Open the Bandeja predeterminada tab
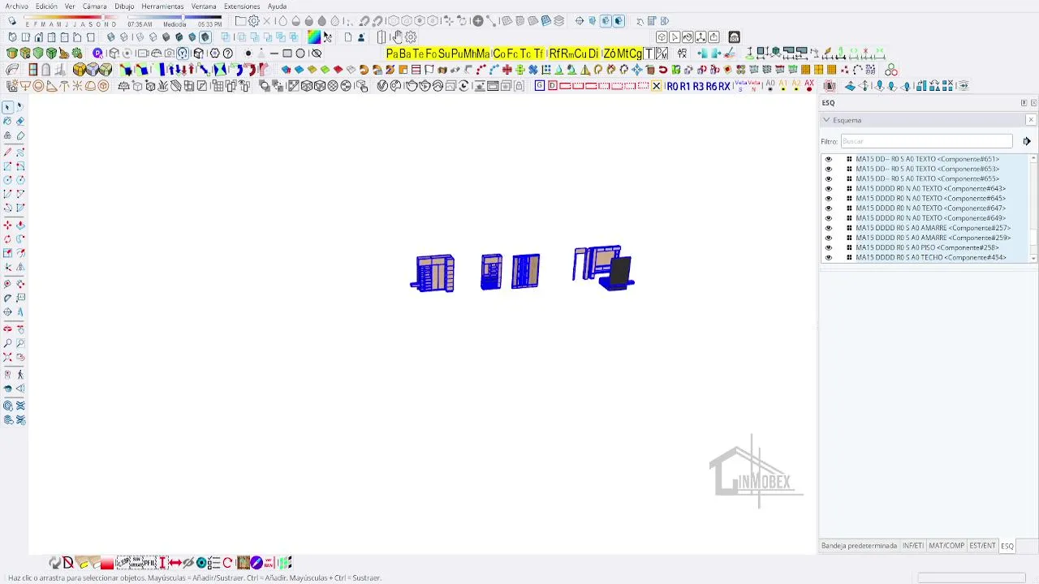 859,546
